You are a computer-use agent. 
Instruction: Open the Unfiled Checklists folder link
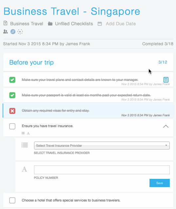click(74, 24)
